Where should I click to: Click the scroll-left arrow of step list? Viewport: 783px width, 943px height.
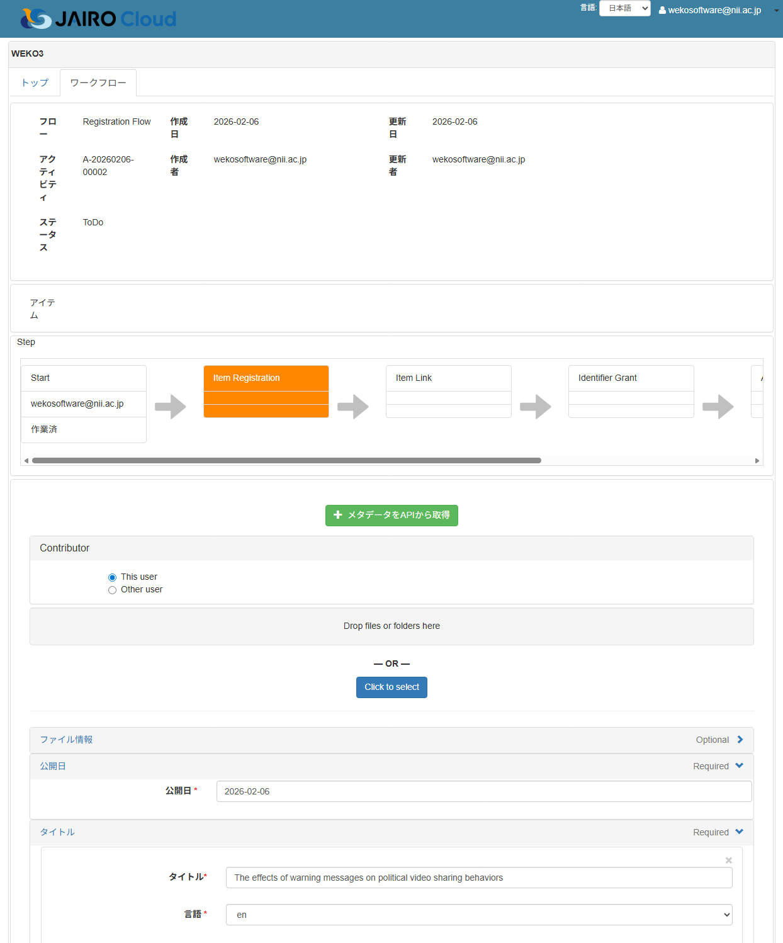(26, 461)
